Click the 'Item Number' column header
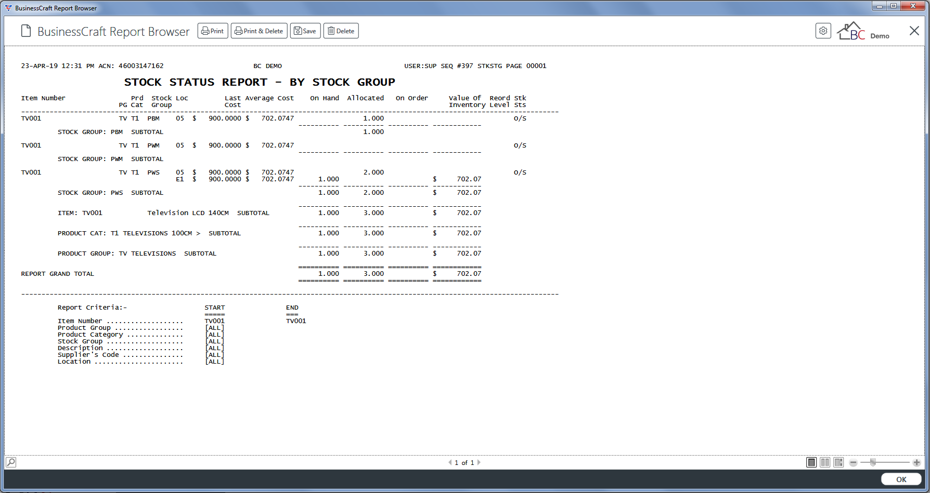Image resolution: width=930 pixels, height=493 pixels. click(x=43, y=98)
